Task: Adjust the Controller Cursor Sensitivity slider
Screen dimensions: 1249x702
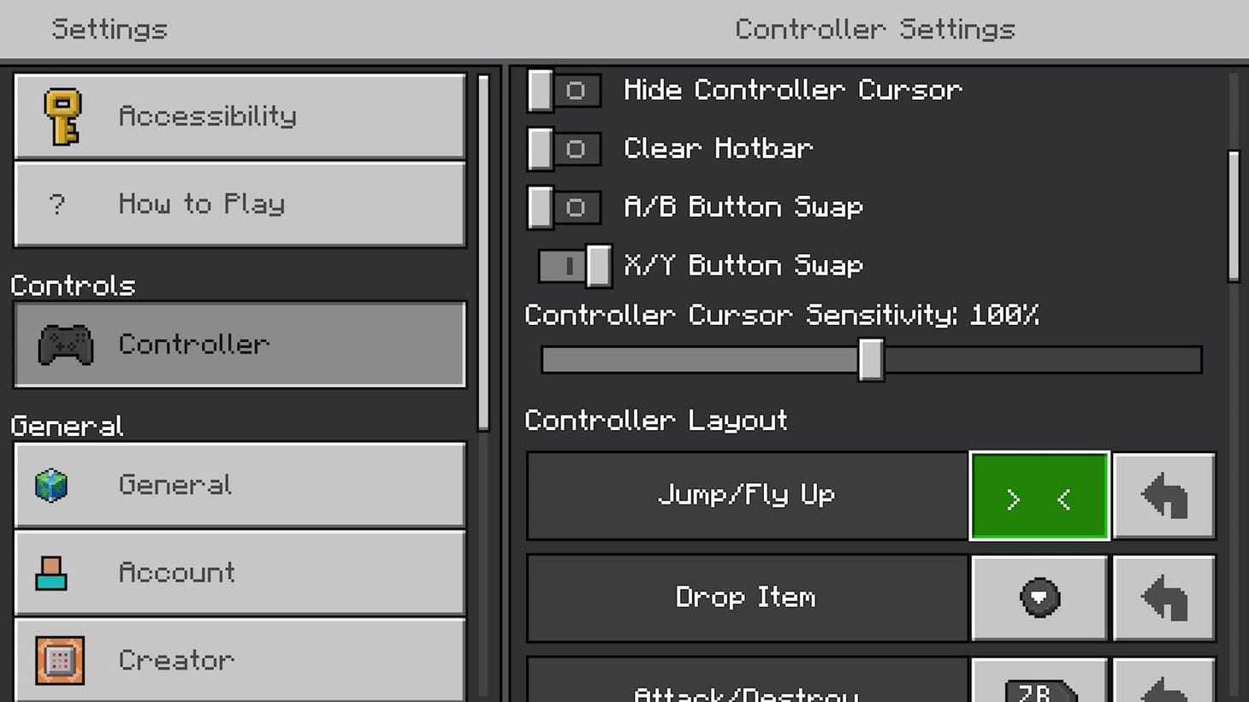Action: [x=870, y=360]
